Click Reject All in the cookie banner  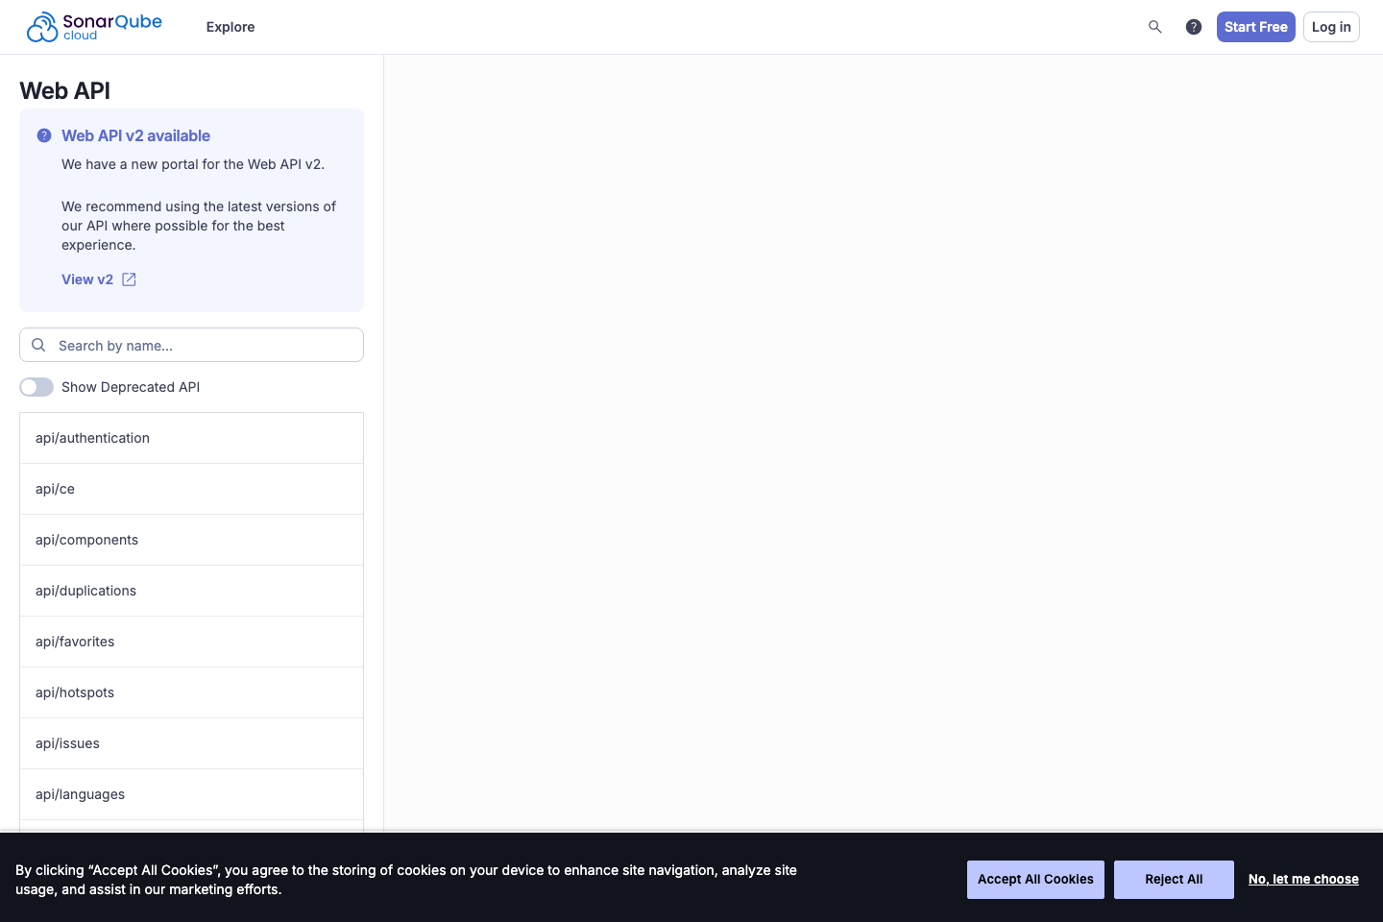(x=1174, y=879)
